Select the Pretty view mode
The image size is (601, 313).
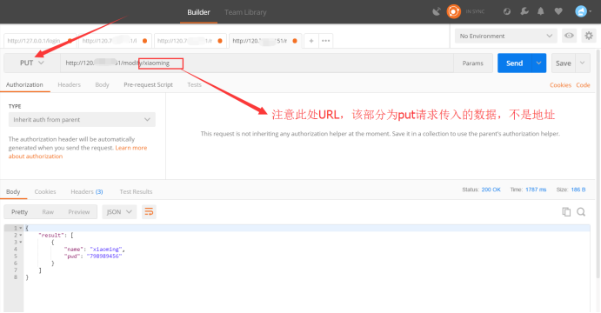(19, 212)
